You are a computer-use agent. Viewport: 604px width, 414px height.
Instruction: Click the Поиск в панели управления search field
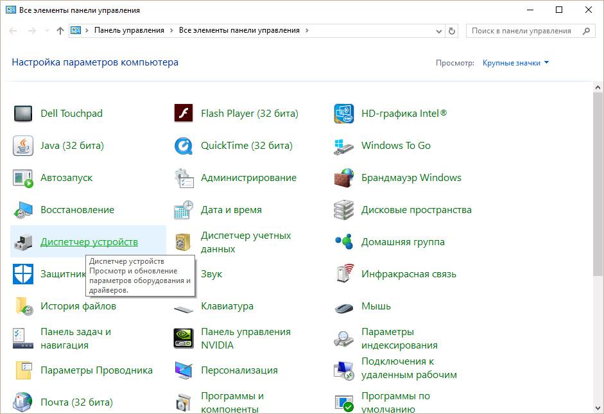pyautogui.click(x=530, y=31)
